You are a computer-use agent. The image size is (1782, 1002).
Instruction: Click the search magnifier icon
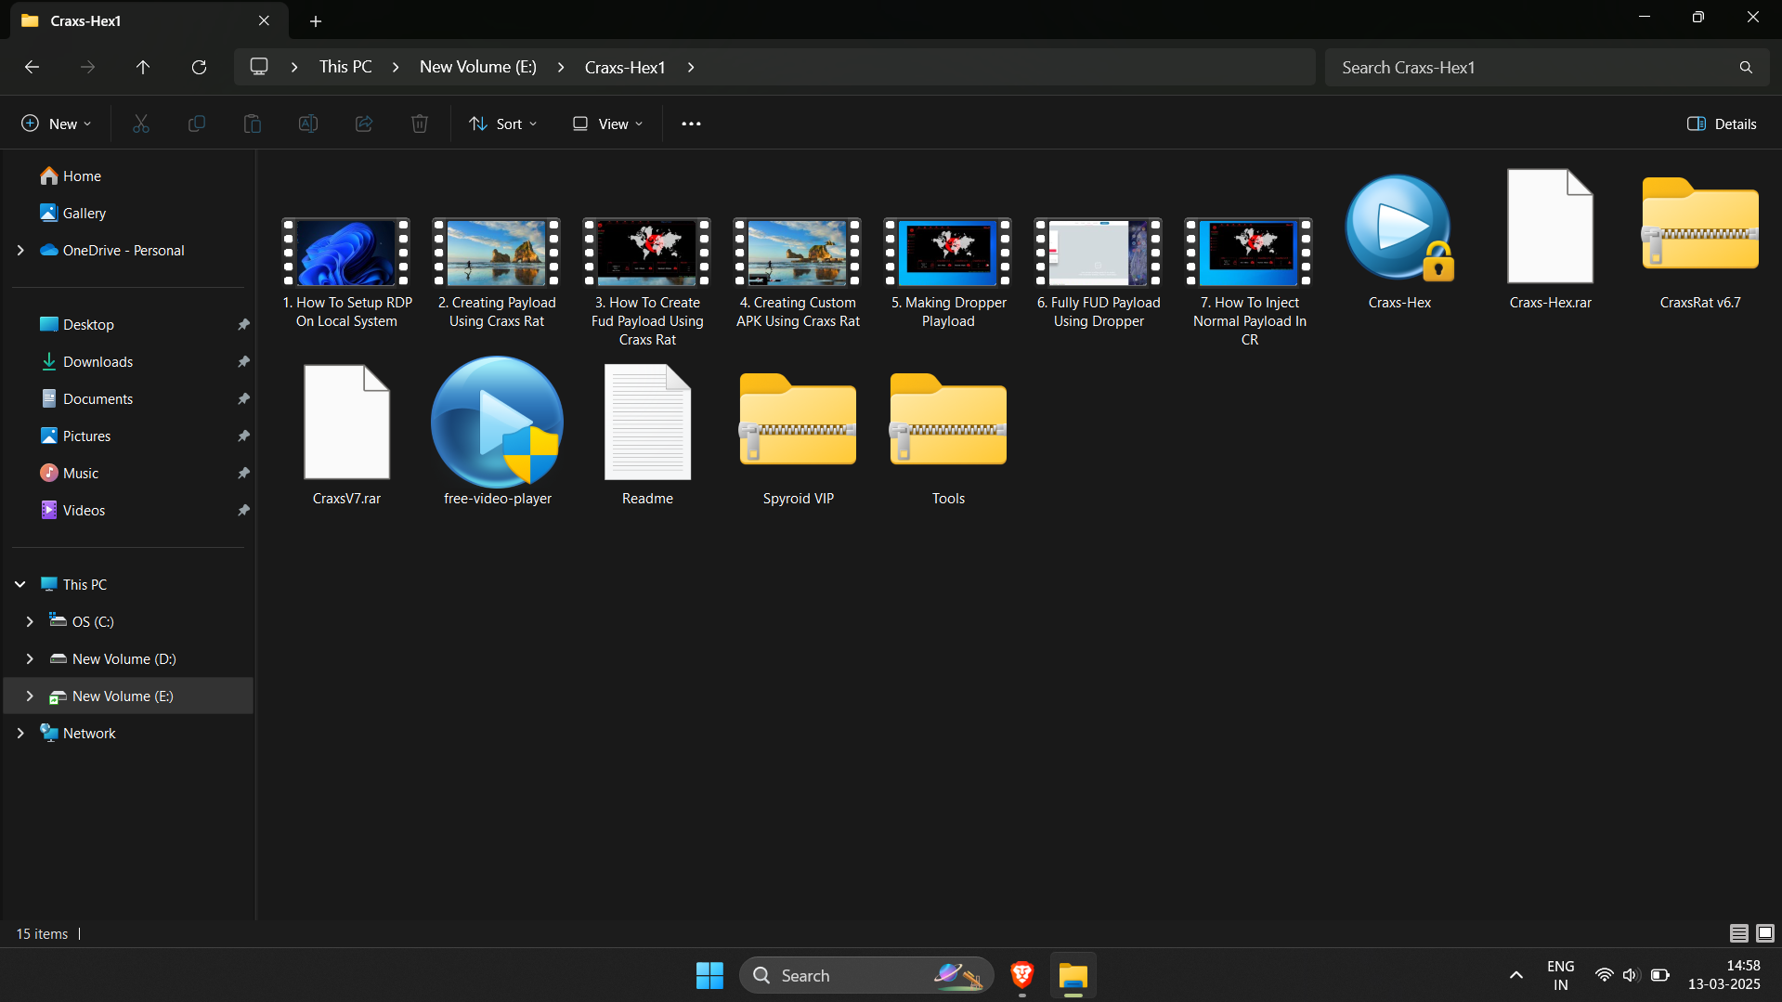point(1746,67)
